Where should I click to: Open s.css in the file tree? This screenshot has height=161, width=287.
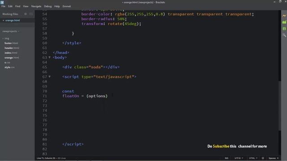[x=7, y=63]
